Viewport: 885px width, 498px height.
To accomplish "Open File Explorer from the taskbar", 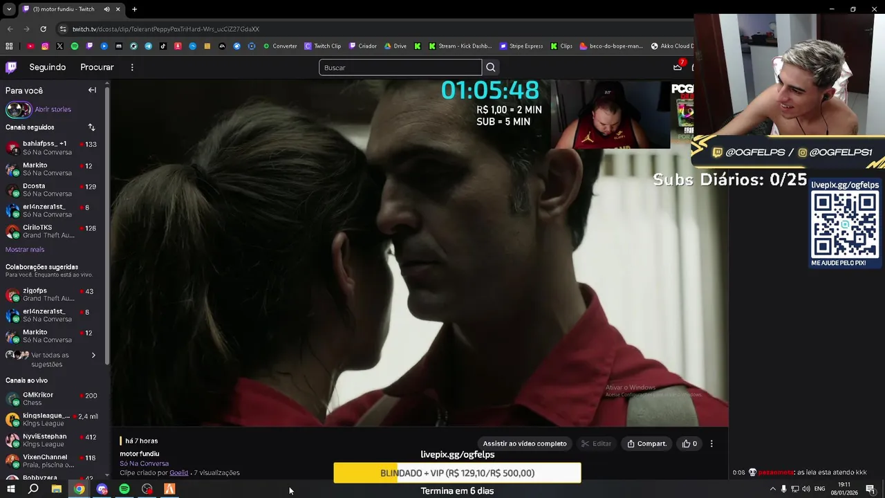I will (56, 489).
